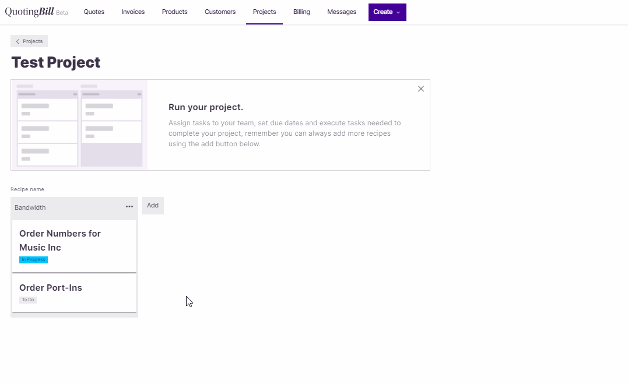The width and height of the screenshot is (628, 384).
Task: Switch to the Products tab
Action: coord(174,12)
